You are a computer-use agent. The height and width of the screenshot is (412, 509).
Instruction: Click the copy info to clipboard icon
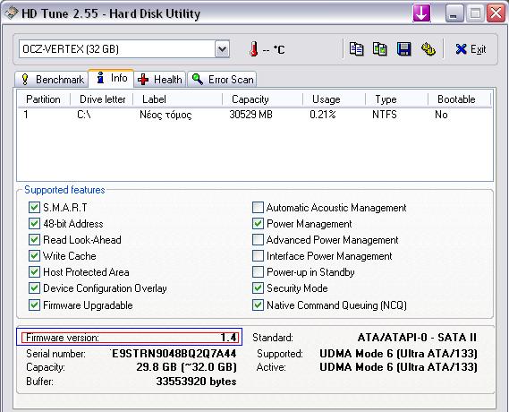coord(356,49)
